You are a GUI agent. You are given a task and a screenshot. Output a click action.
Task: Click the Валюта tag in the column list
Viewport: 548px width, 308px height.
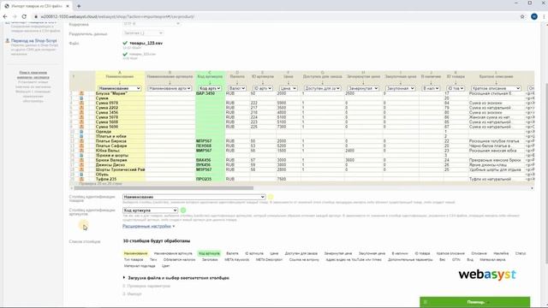[x=232, y=253]
